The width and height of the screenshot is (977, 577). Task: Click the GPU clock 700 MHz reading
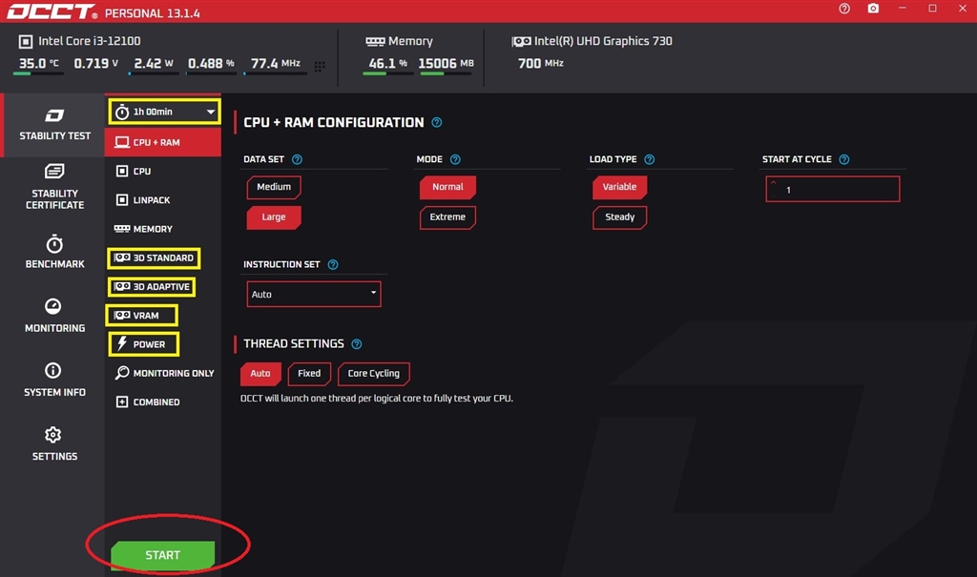click(x=541, y=64)
